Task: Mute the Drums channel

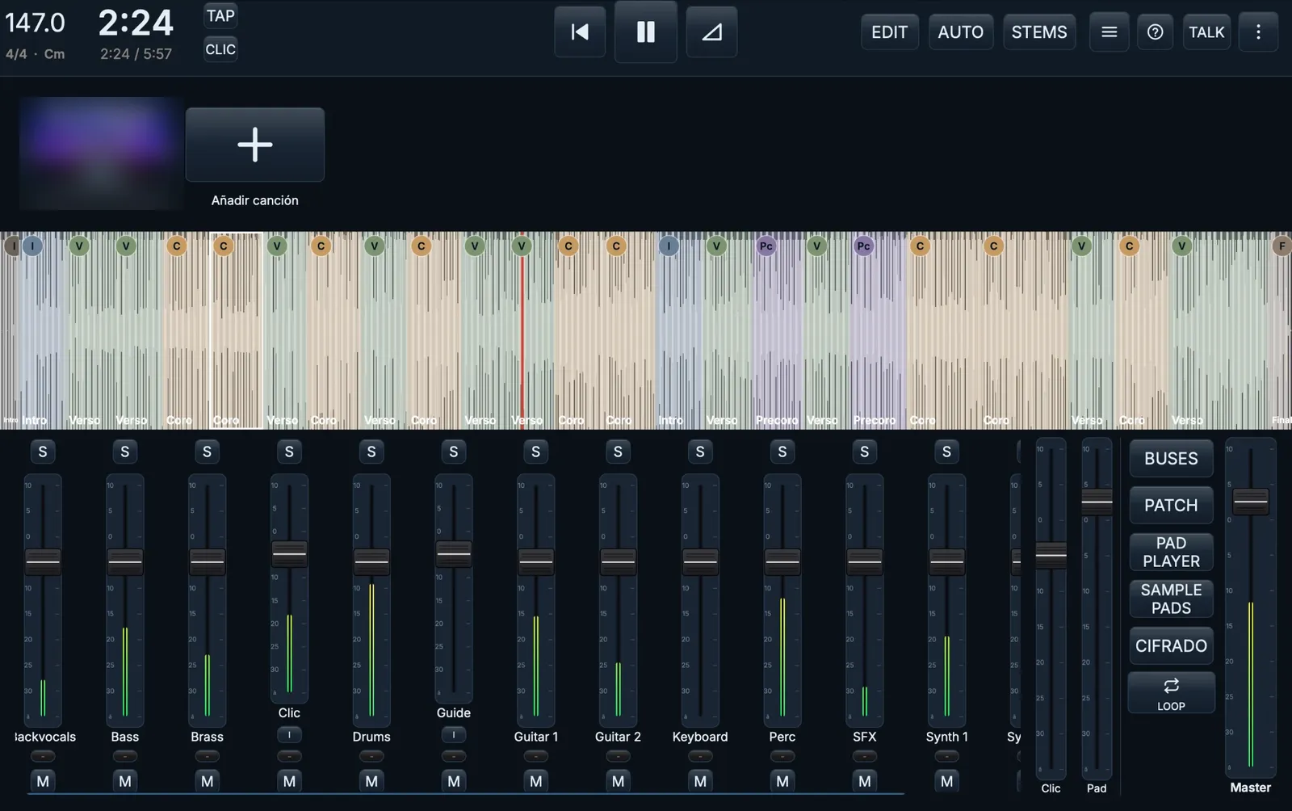Action: click(371, 781)
